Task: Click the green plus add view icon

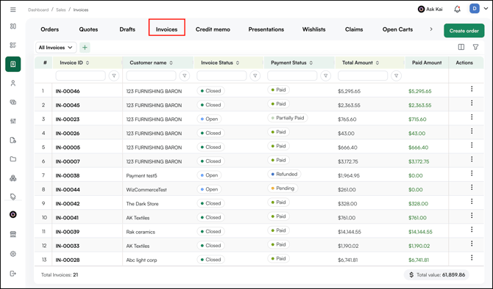Action: pyautogui.click(x=85, y=48)
